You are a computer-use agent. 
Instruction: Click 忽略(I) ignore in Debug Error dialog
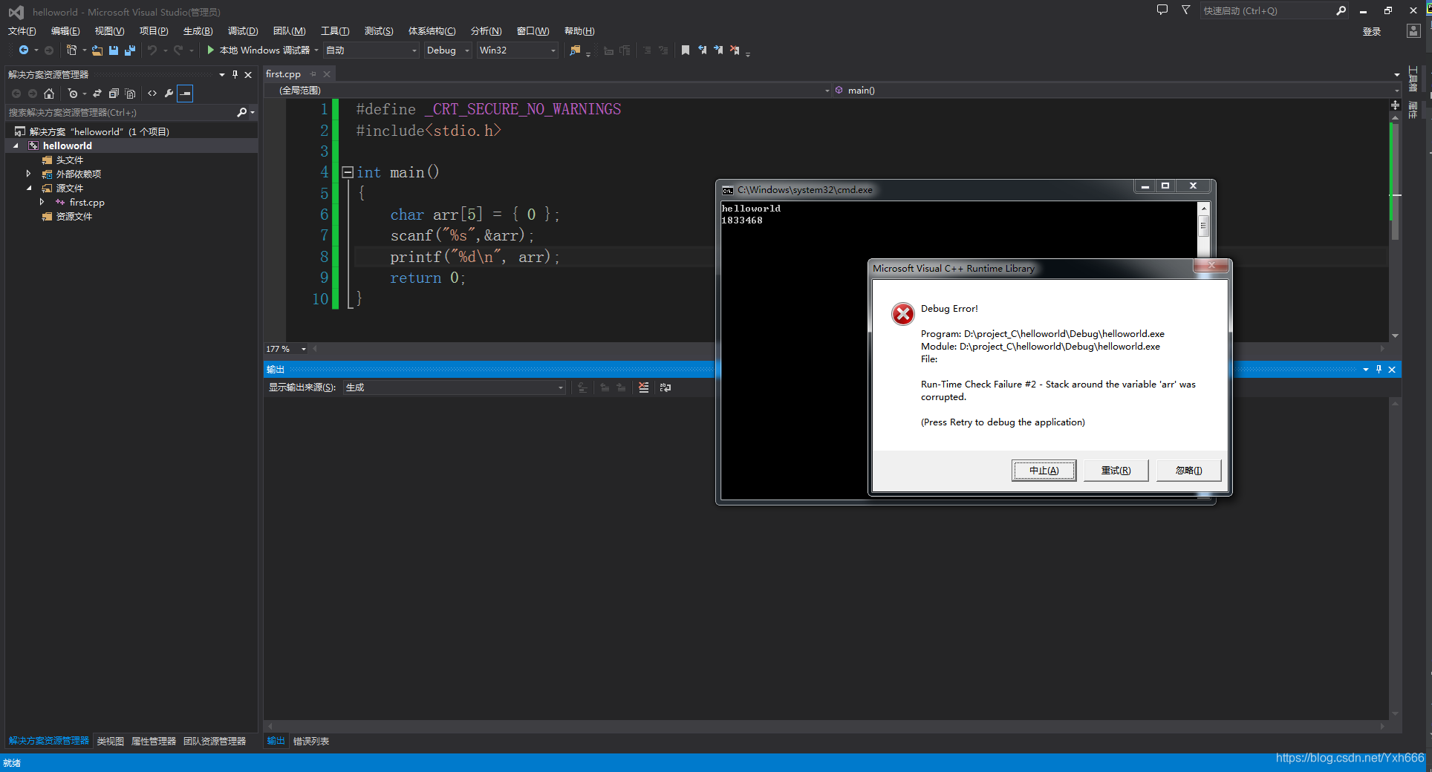point(1188,471)
